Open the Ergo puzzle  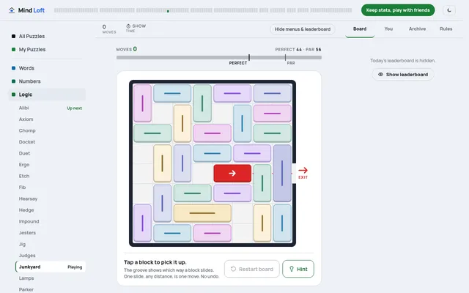point(24,165)
